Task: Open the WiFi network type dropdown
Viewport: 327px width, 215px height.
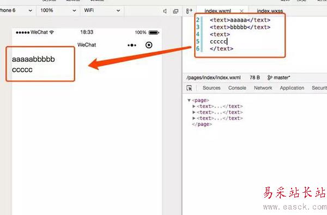Action: pyautogui.click(x=102, y=10)
